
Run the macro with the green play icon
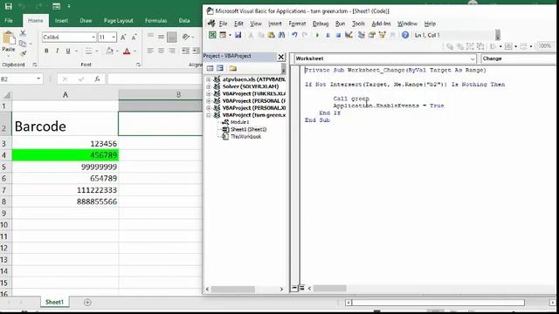(x=317, y=35)
